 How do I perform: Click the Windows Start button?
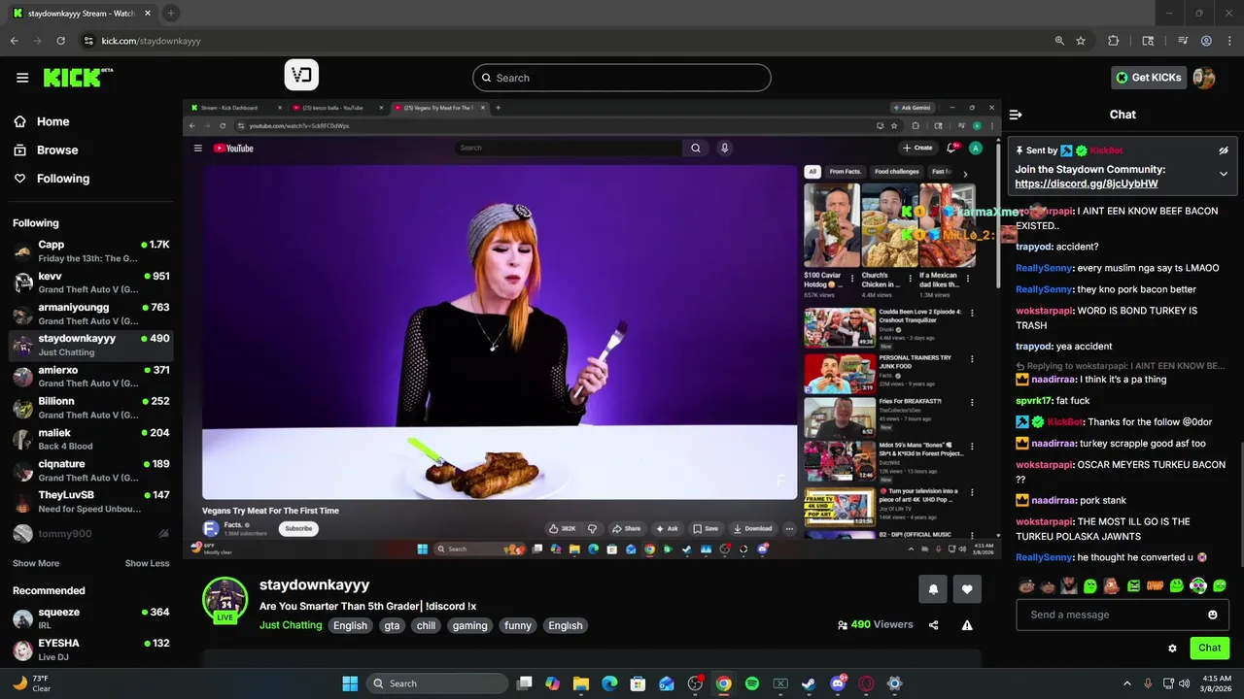point(350,683)
